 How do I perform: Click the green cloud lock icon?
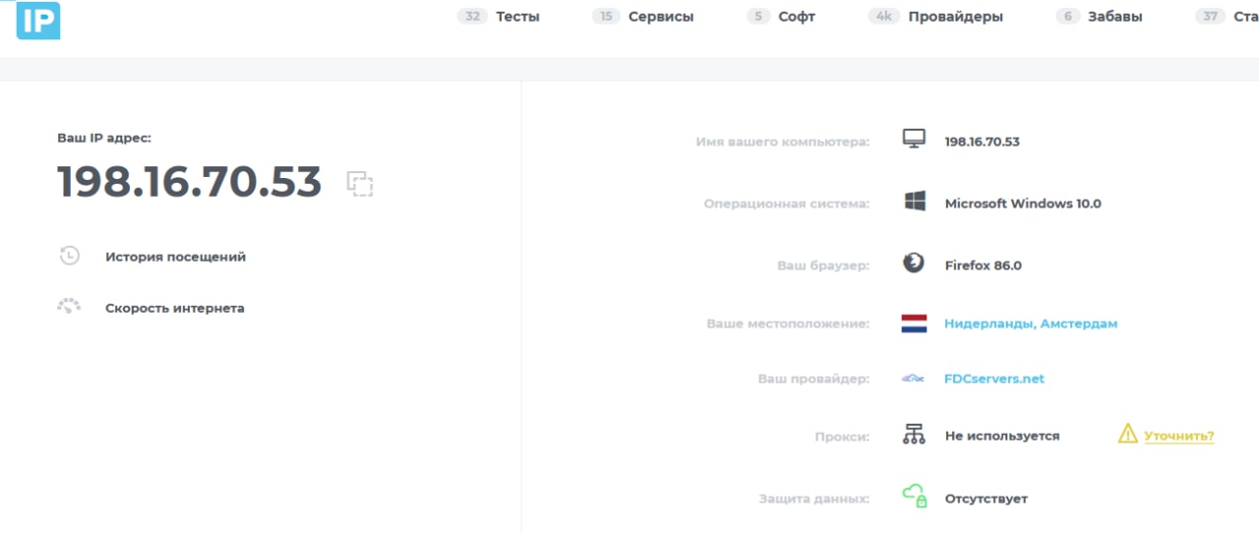click(x=915, y=497)
